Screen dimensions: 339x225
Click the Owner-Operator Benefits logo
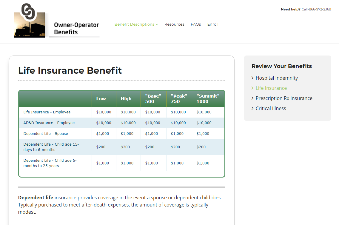(56, 21)
